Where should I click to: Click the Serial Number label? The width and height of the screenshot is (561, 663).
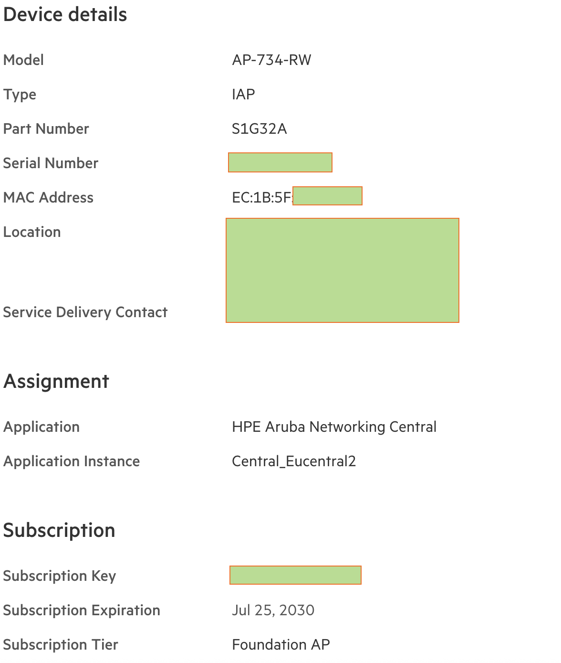(51, 163)
